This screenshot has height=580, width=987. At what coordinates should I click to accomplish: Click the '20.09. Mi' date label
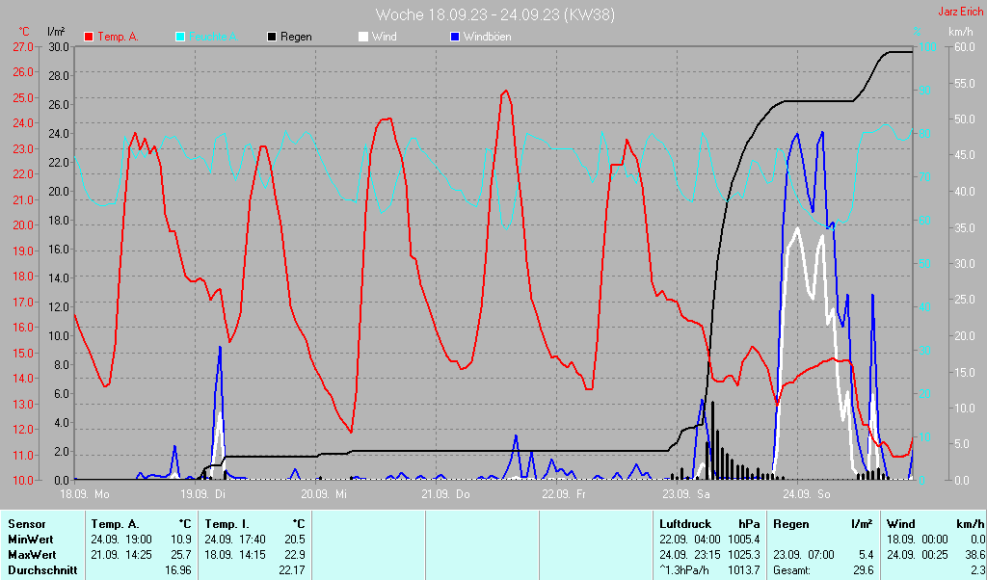(x=324, y=494)
